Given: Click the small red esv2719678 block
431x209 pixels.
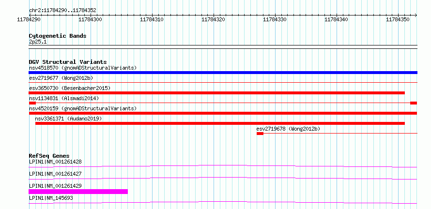Looking at the screenshot, I should tap(260, 134).
